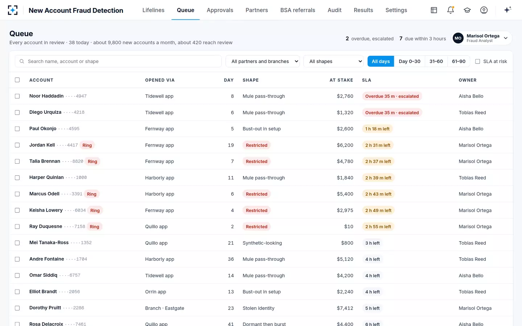This screenshot has width=522, height=326.
Task: Check the Noor Haddadin row checkbox
Action: click(x=17, y=96)
